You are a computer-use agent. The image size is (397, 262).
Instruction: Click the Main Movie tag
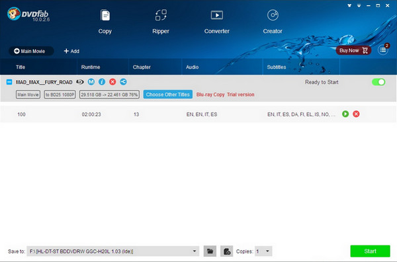28,95
